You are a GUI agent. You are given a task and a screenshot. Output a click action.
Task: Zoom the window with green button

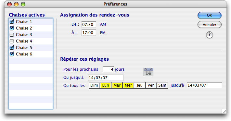coord(23,4)
